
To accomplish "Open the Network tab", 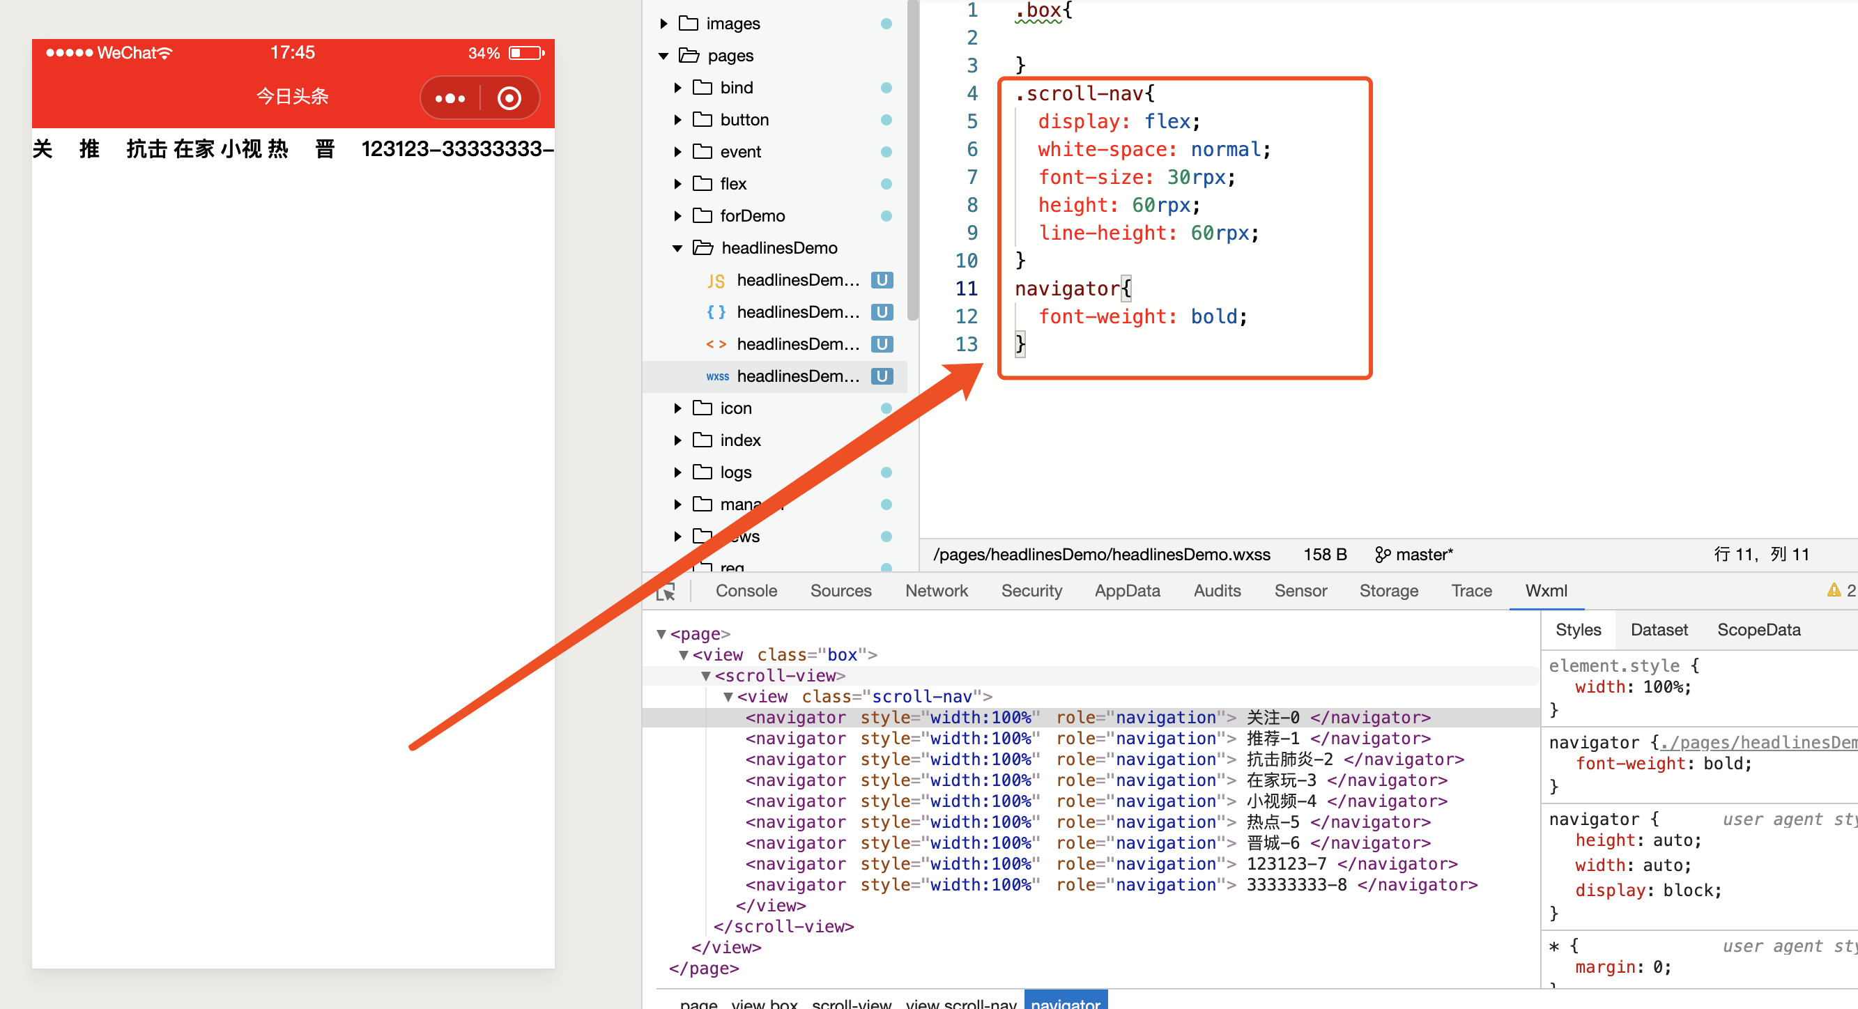I will pyautogui.click(x=935, y=591).
